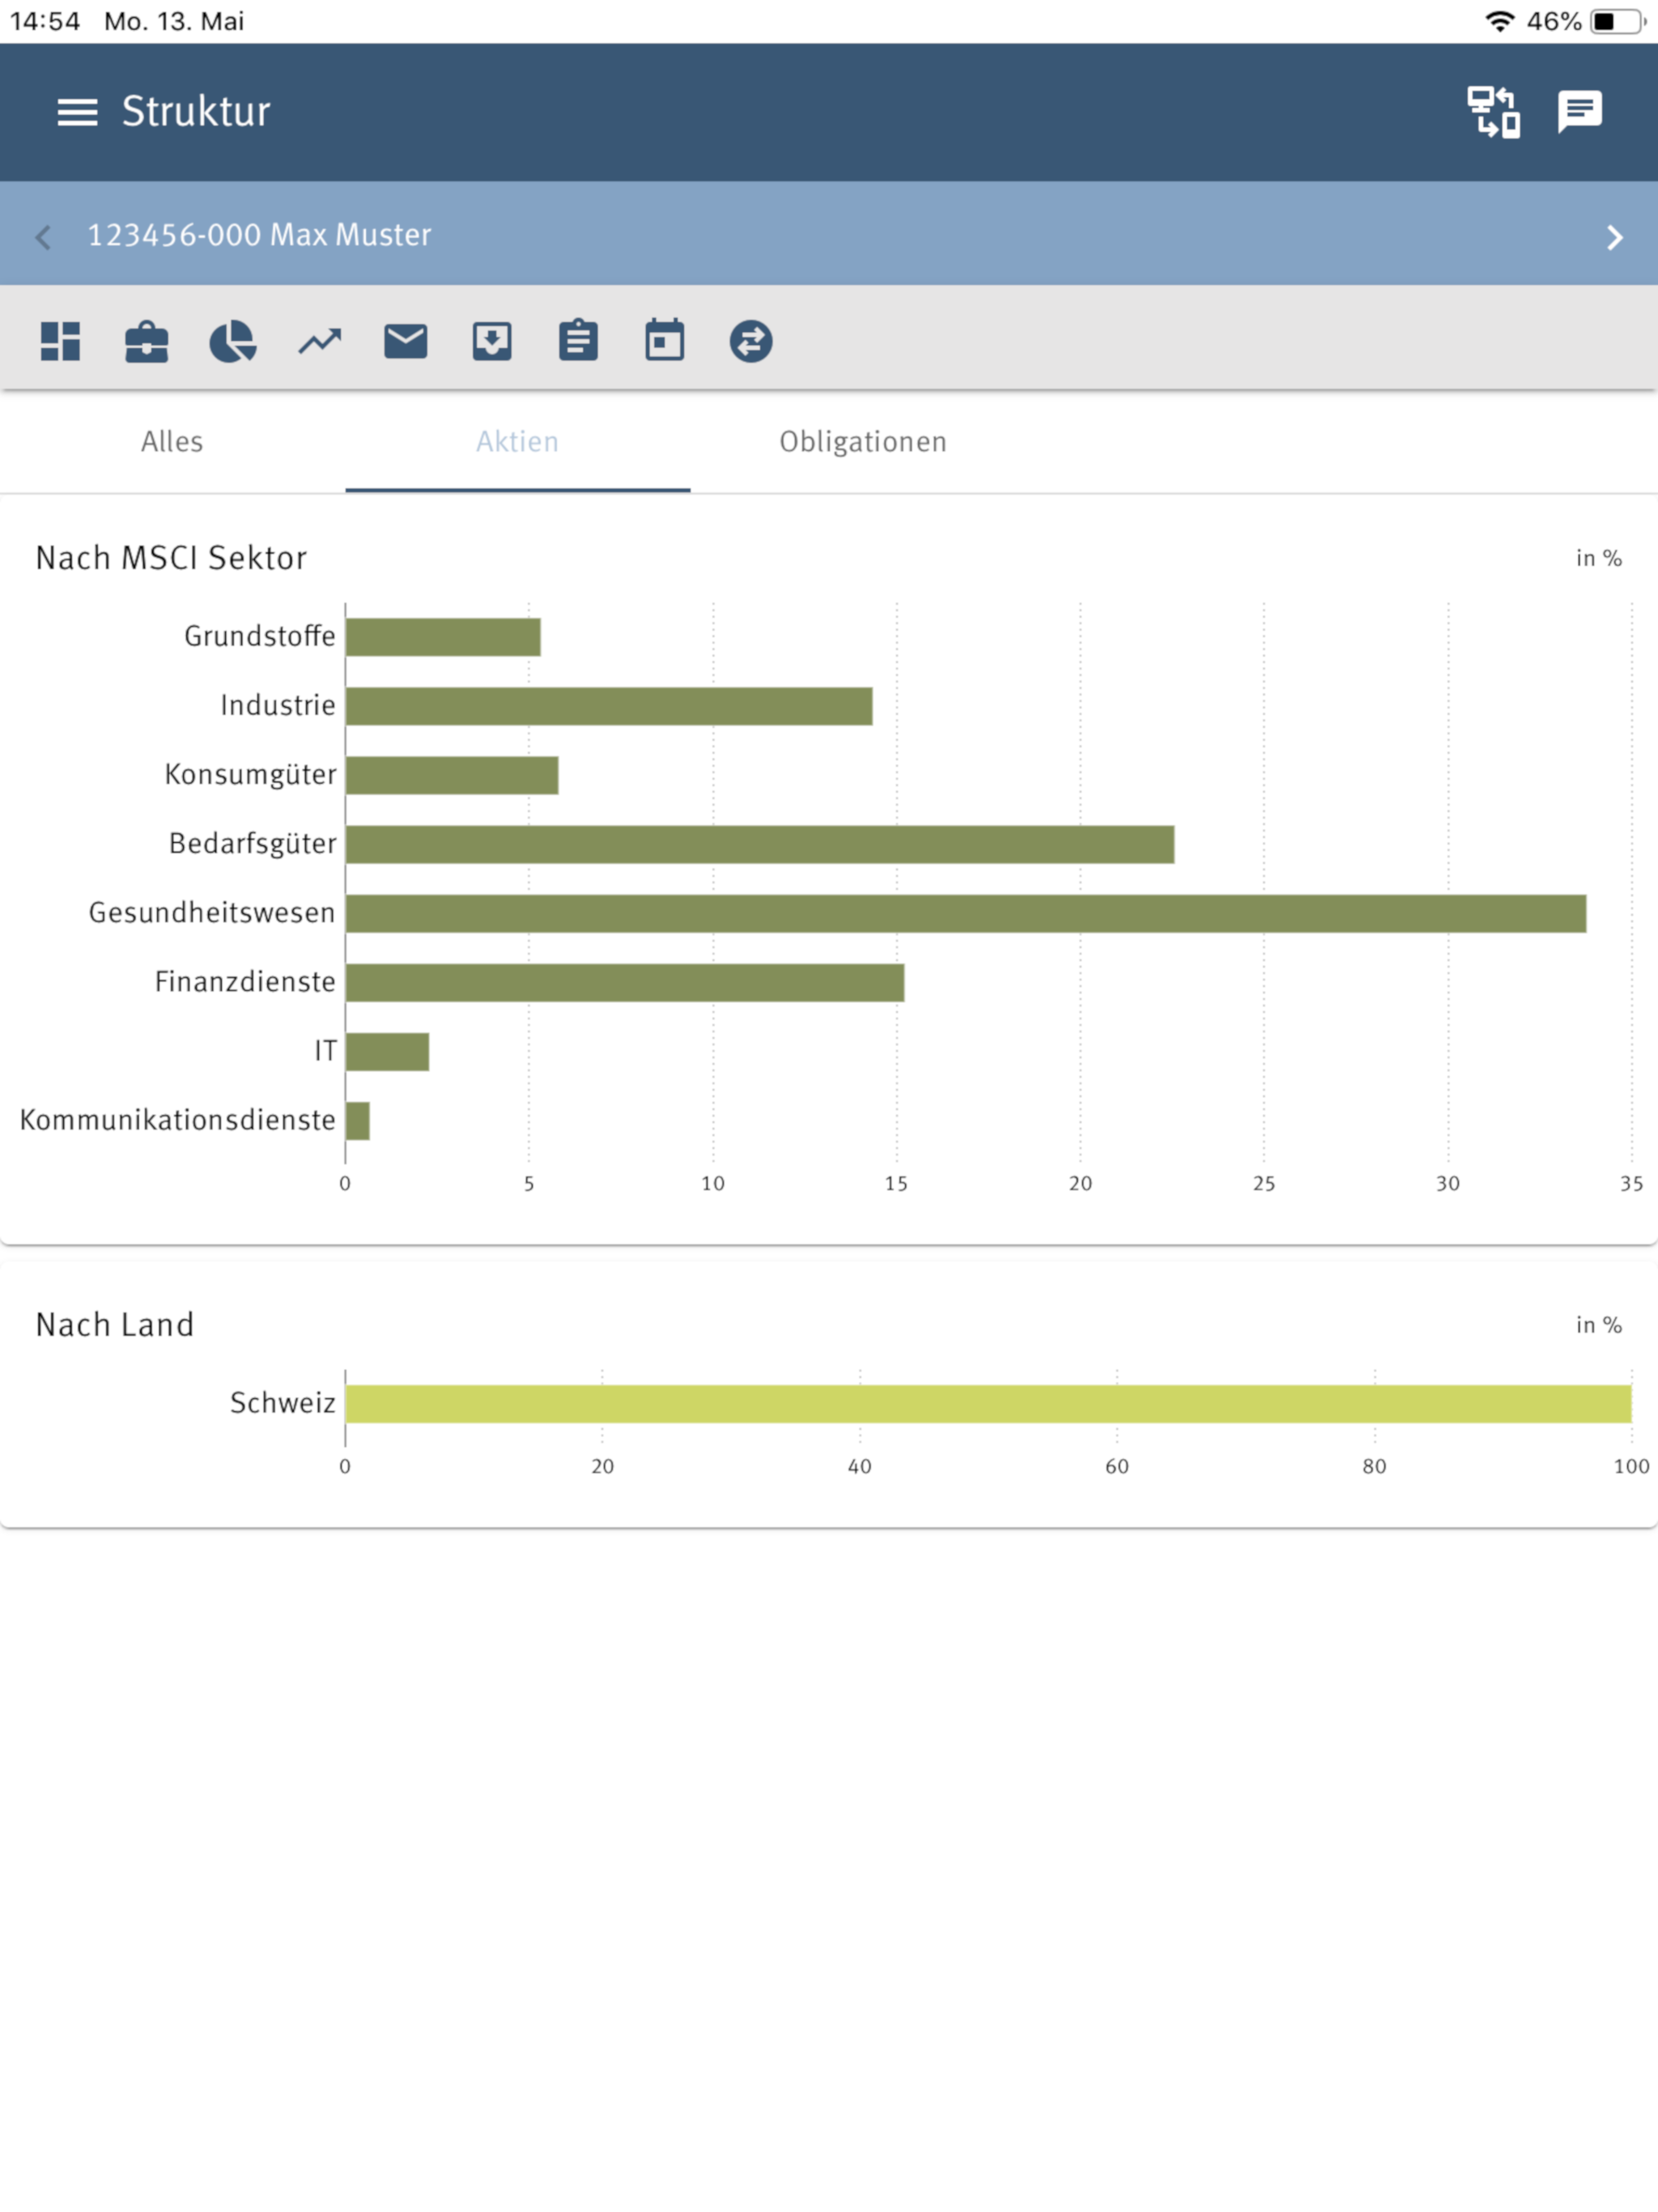The width and height of the screenshot is (1658, 2212).
Task: Select the Gesundheitswesen bar
Action: point(966,913)
